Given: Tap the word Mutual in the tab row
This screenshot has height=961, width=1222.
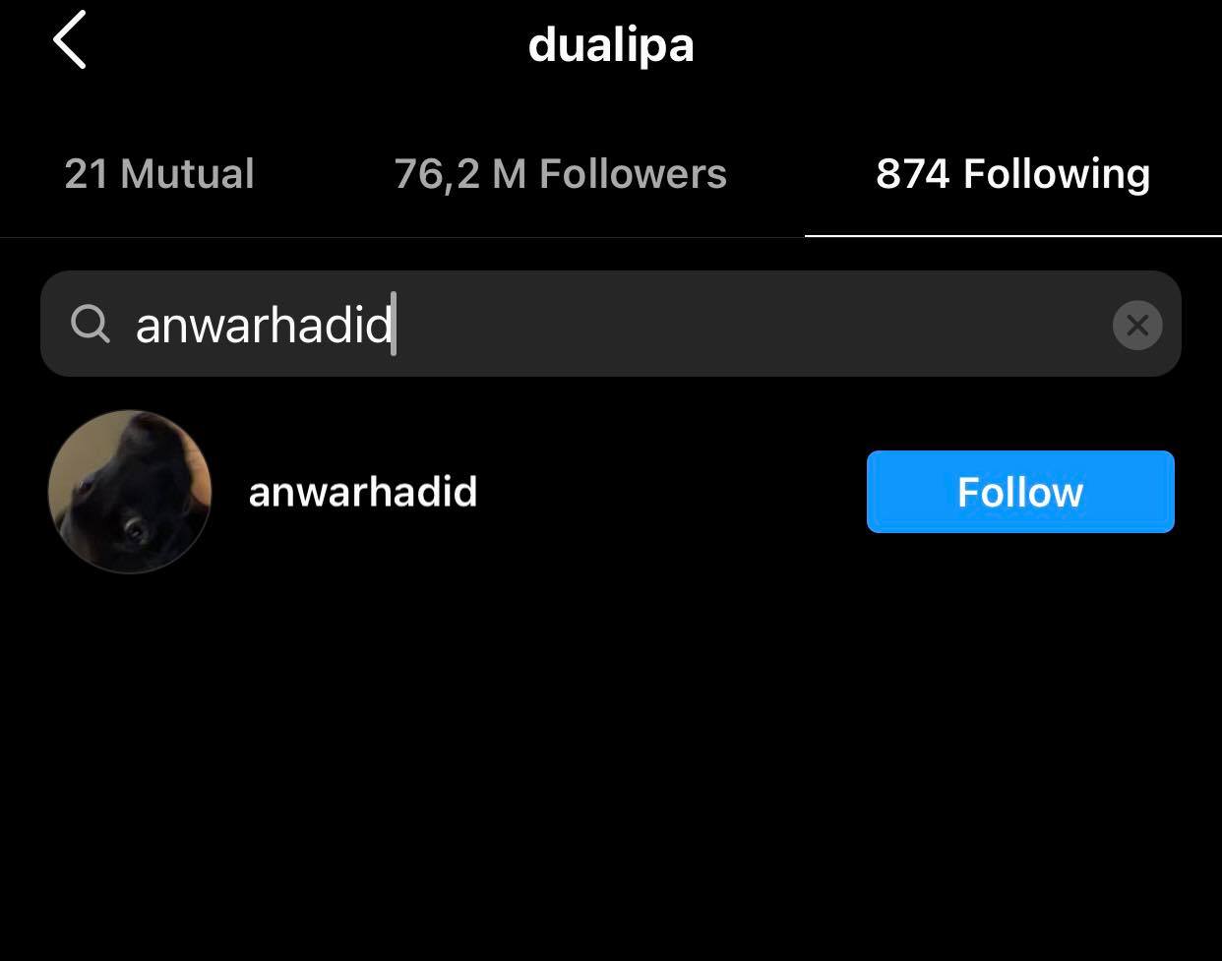Looking at the screenshot, I should (187, 174).
